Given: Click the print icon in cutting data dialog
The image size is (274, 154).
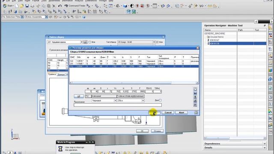Looking at the screenshot, I should click(195, 101).
